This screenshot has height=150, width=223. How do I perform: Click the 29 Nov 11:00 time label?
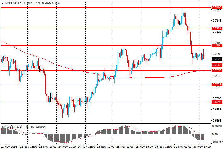tap(164, 147)
